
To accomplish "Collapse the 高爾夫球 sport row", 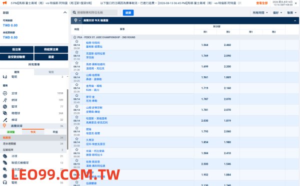I will pyautogui.click(x=33, y=126).
